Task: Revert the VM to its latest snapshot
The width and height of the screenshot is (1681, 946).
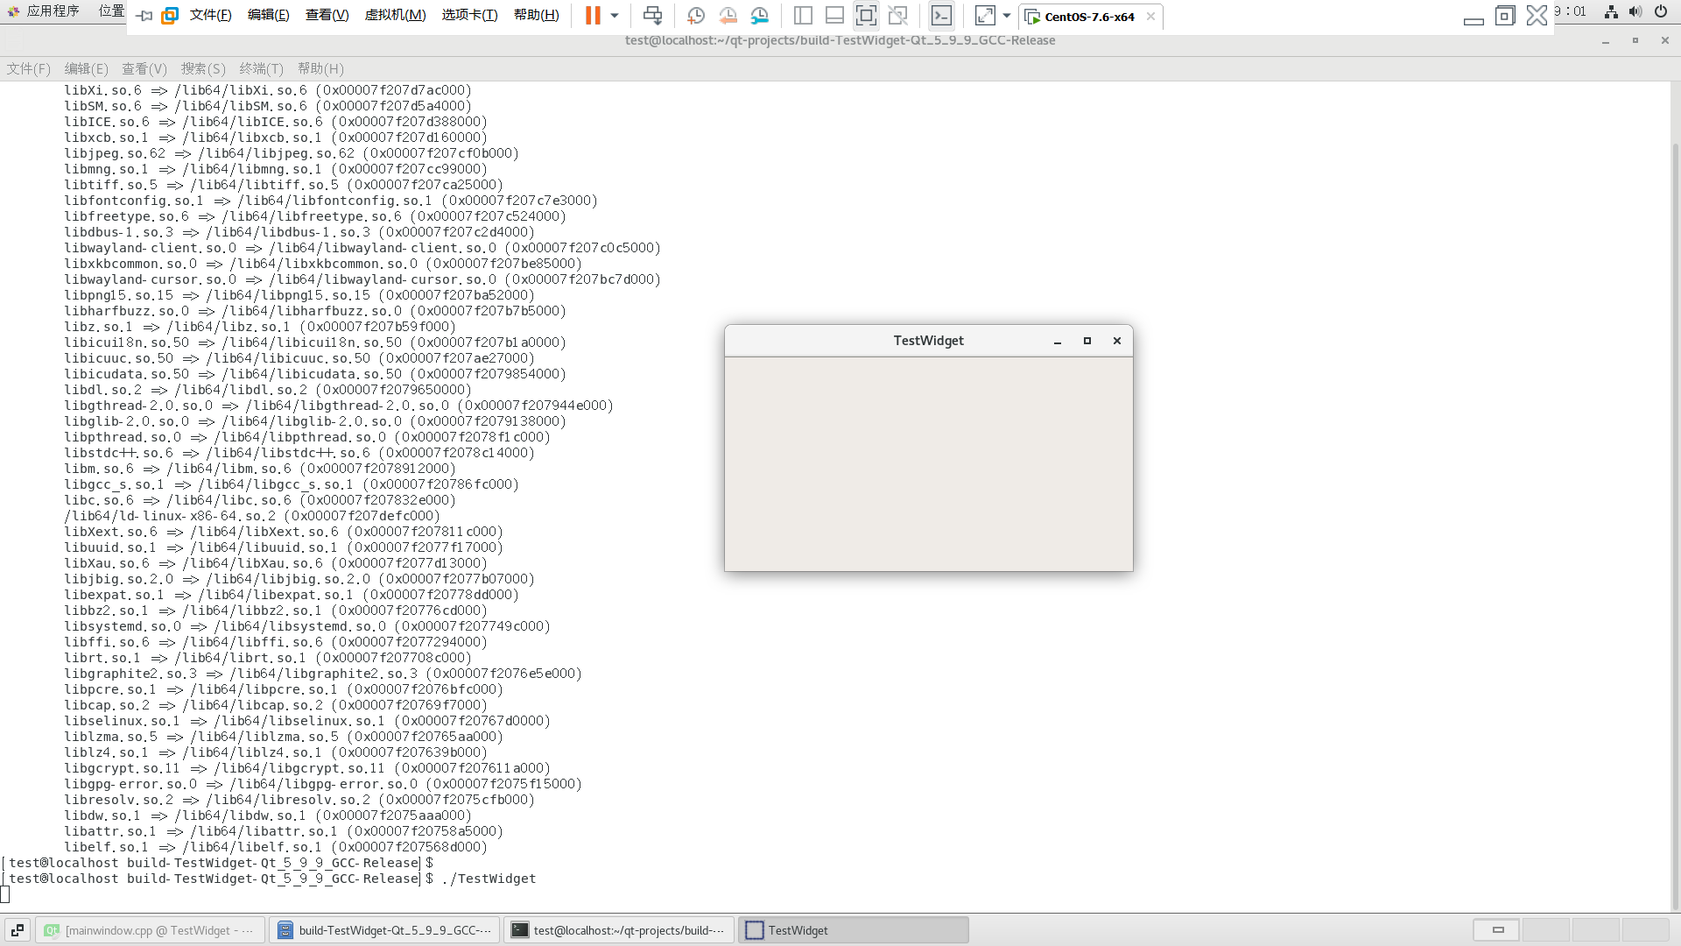Action: pos(728,15)
